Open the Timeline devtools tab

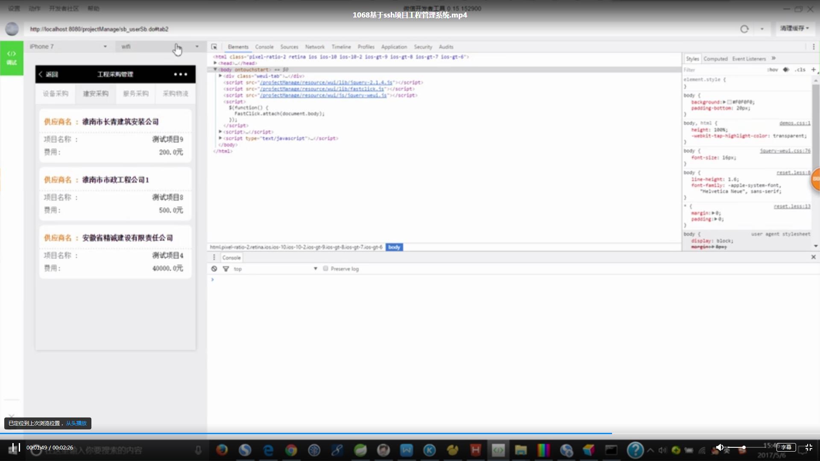pyautogui.click(x=341, y=47)
